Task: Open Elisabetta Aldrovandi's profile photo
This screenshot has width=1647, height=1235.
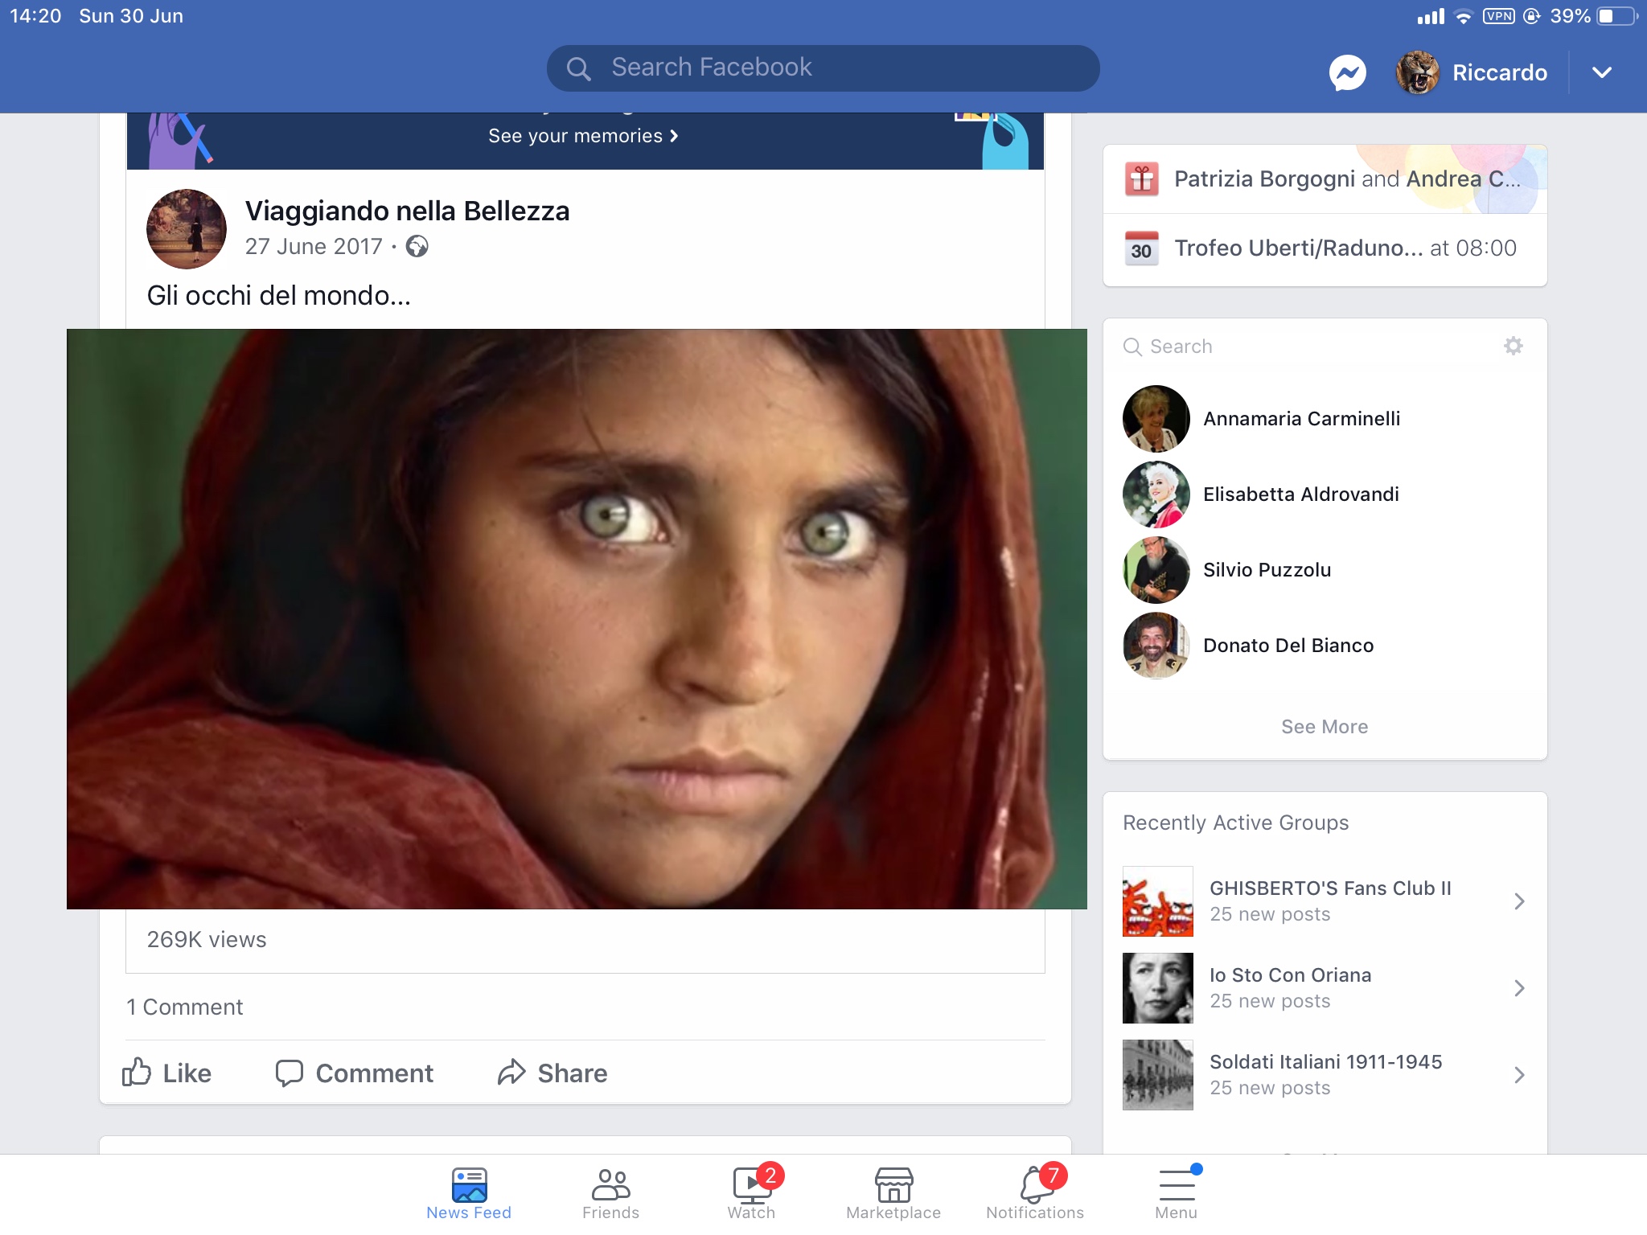Action: 1156,494
